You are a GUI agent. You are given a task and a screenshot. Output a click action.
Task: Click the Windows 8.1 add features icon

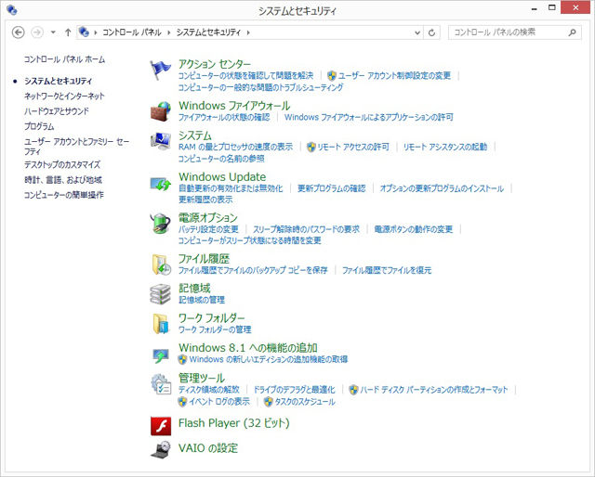pos(161,355)
